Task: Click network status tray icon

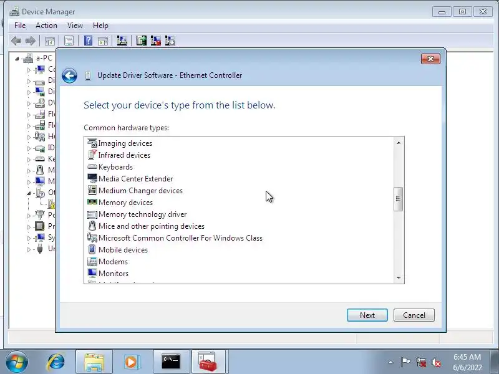Action: (420, 362)
